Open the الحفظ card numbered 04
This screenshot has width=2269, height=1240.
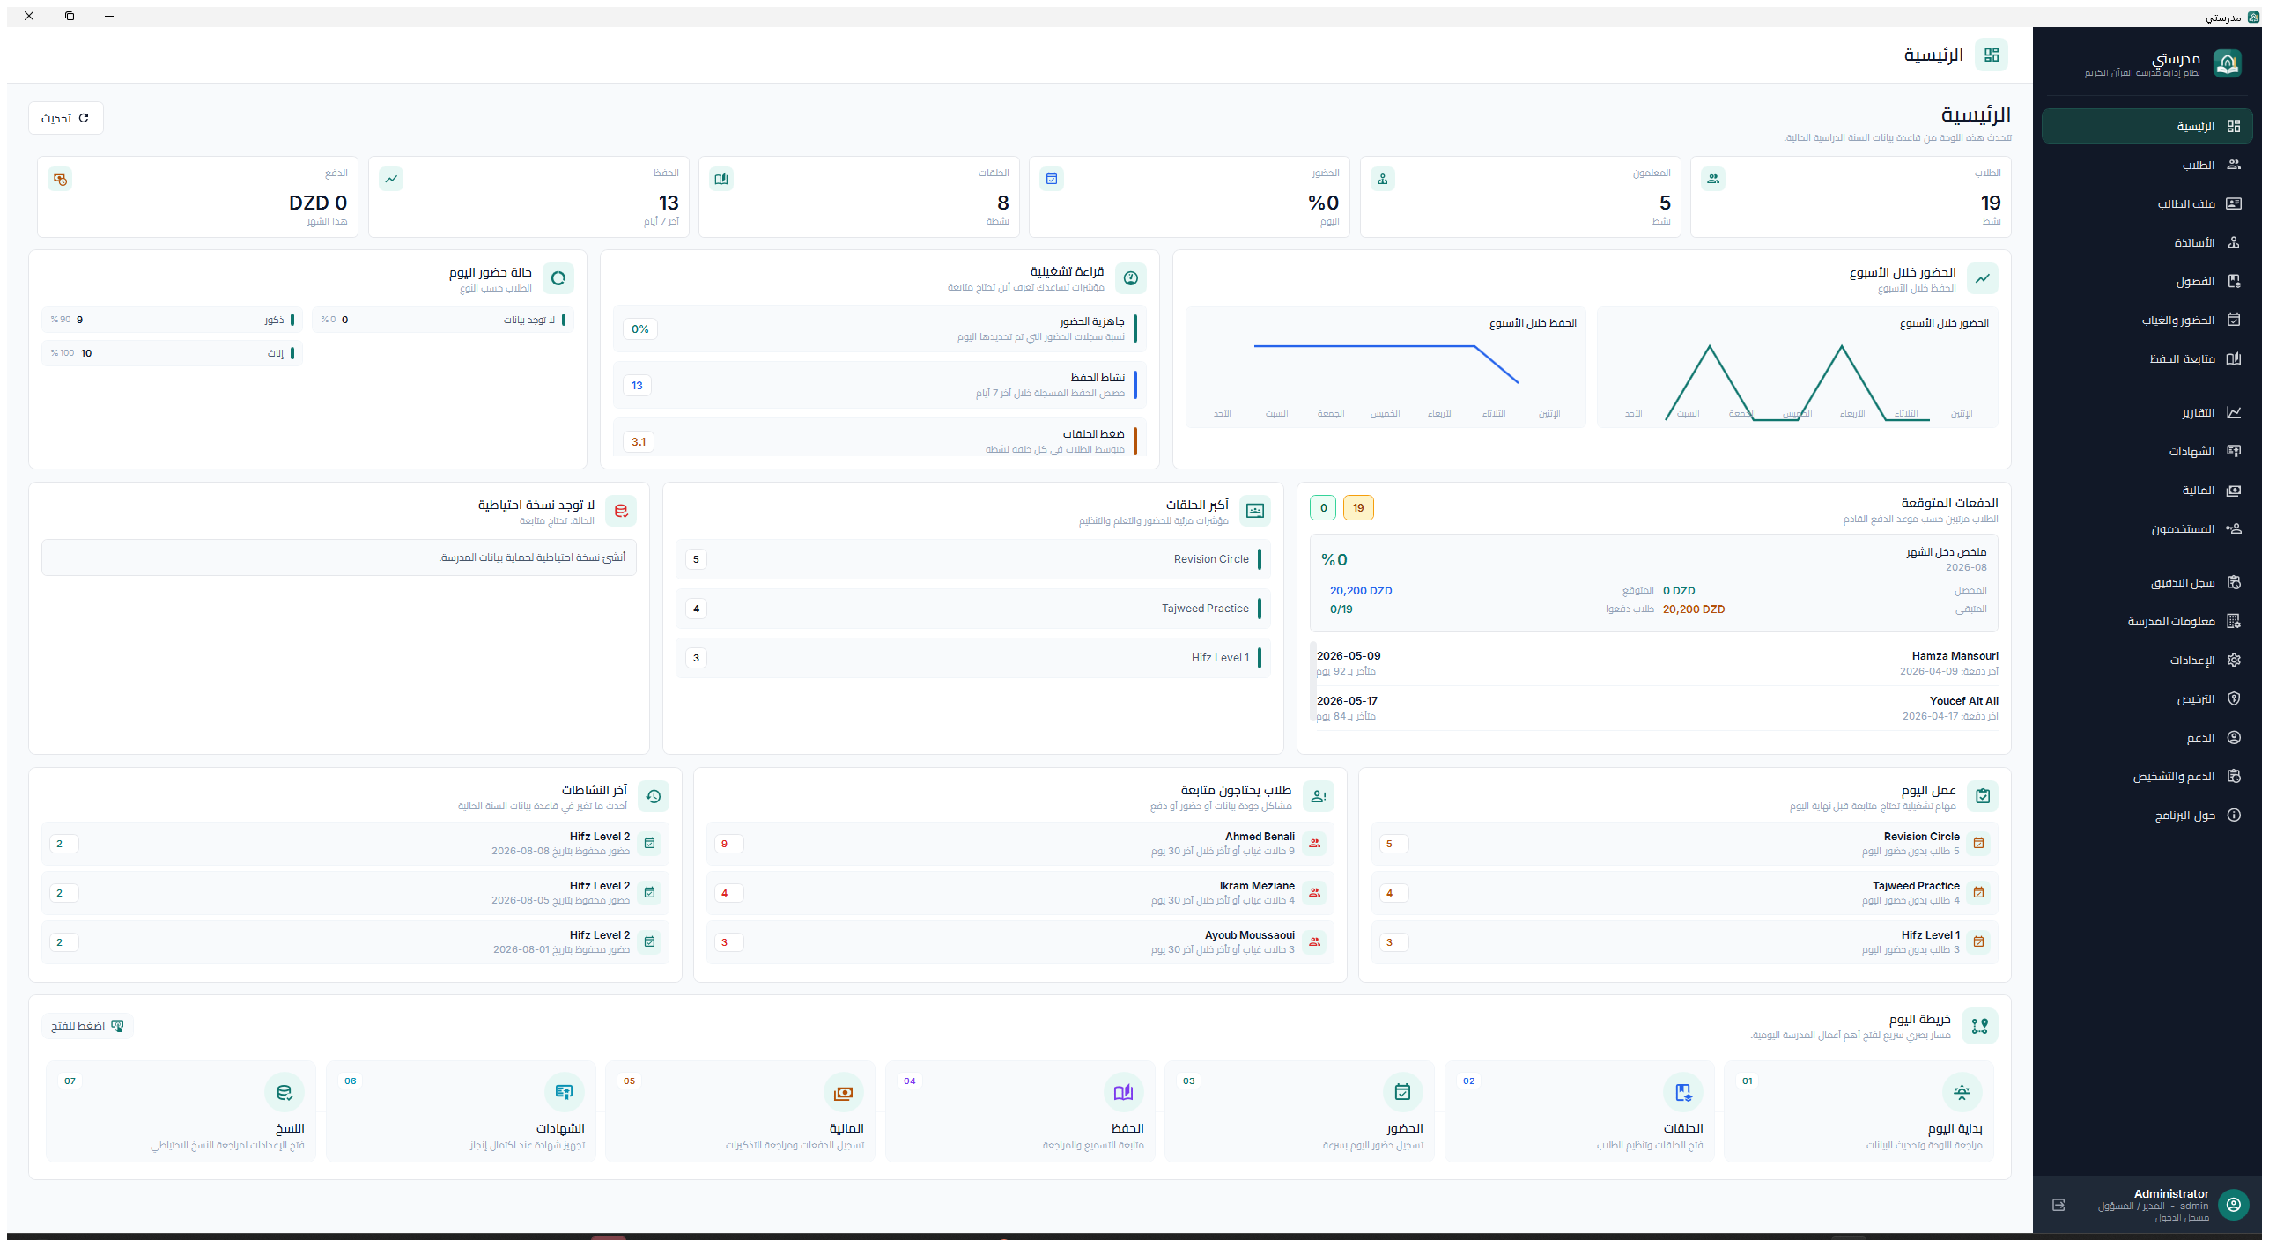coord(1020,1111)
